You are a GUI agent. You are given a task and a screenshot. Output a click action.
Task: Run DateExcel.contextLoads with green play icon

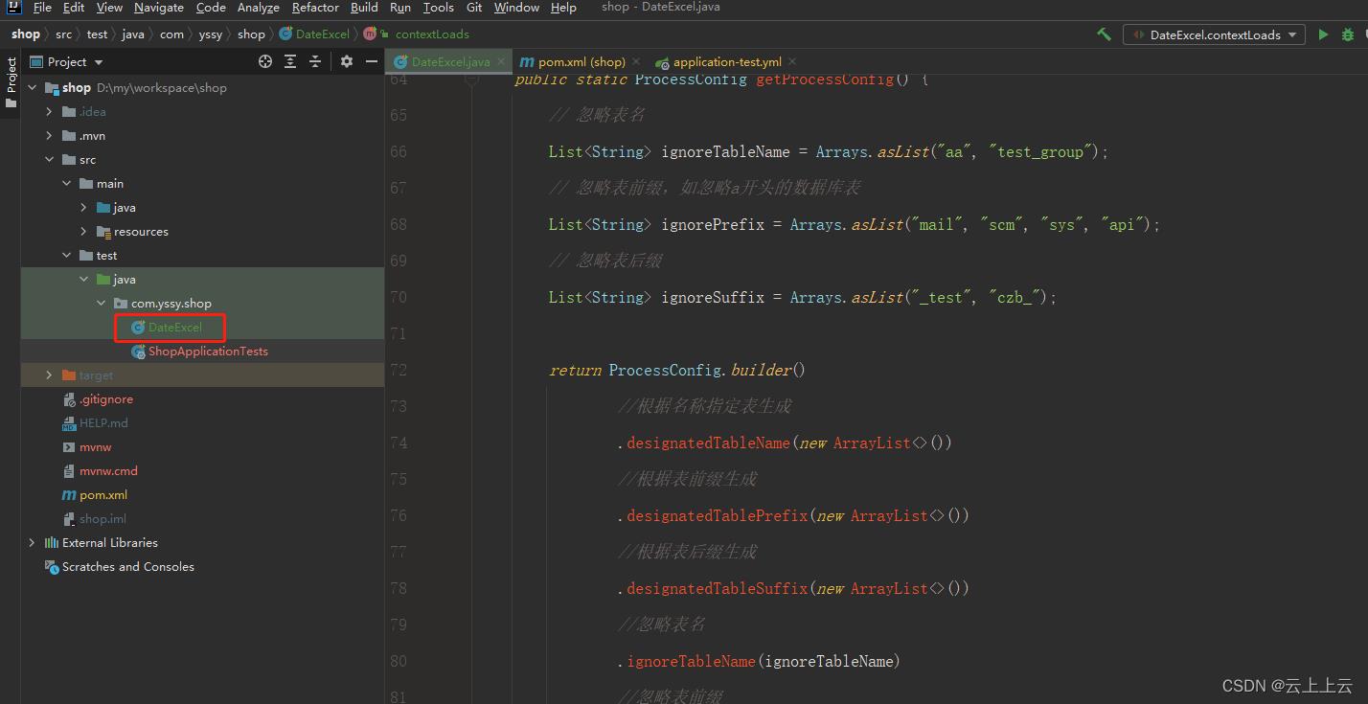[x=1323, y=34]
